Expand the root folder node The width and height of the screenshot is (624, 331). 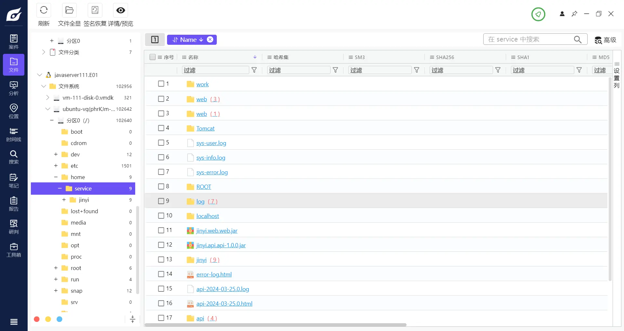[56, 268]
